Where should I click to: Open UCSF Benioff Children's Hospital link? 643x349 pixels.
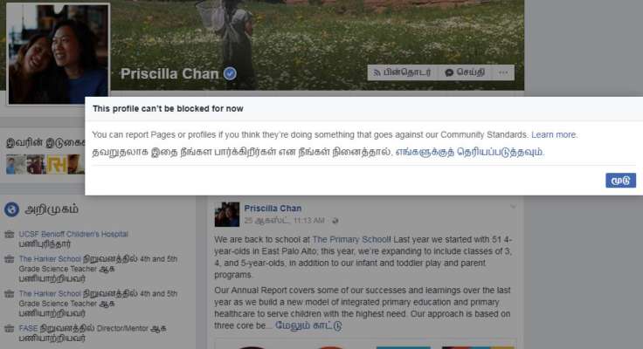point(73,234)
